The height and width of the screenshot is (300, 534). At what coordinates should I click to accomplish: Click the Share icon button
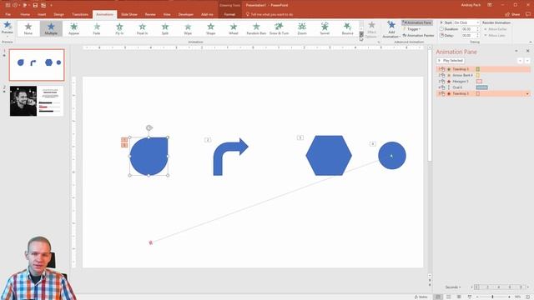(513, 14)
